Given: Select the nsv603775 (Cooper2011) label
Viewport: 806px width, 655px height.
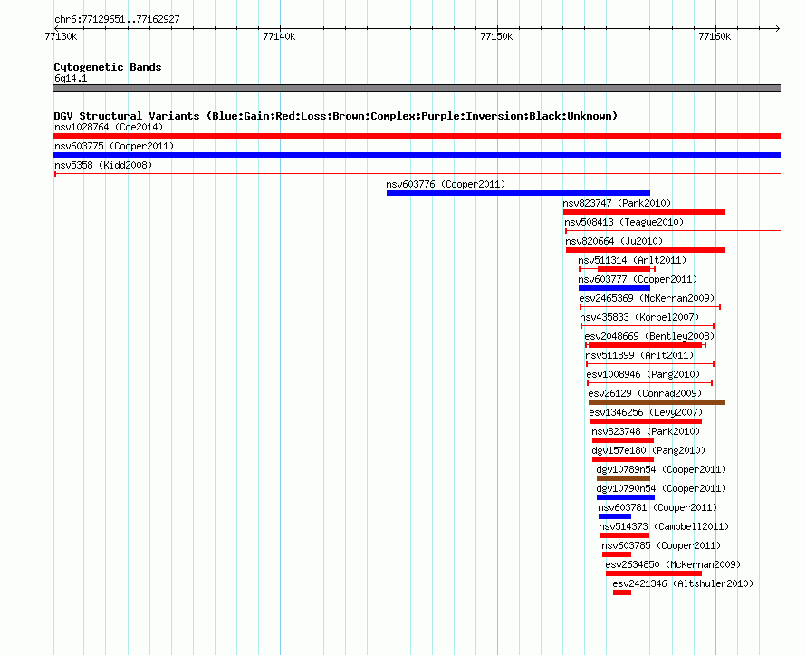Looking at the screenshot, I should 114,146.
